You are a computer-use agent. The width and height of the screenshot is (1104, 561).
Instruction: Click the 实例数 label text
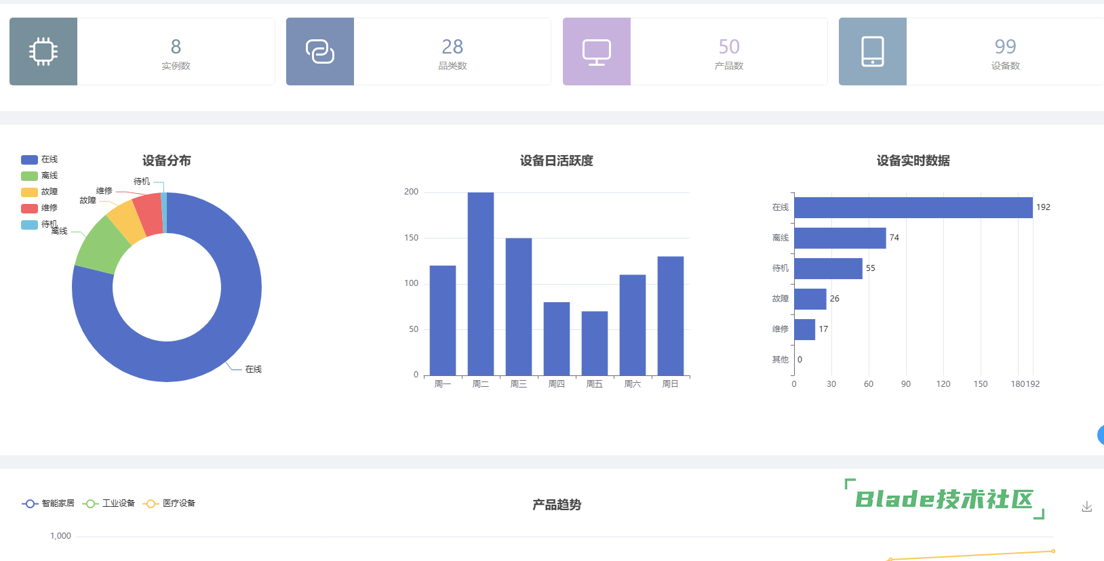click(176, 66)
